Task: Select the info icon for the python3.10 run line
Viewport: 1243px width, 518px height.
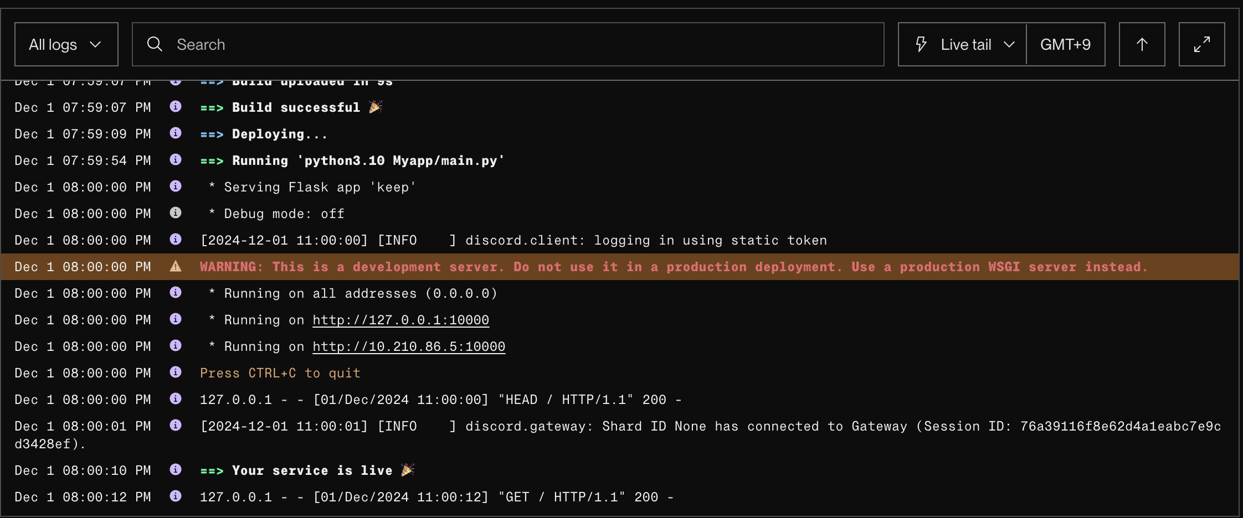Action: pos(176,159)
